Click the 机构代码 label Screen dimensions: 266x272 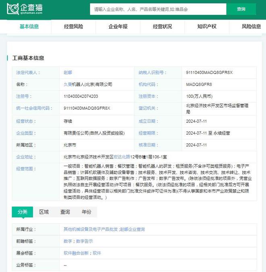[148, 84]
